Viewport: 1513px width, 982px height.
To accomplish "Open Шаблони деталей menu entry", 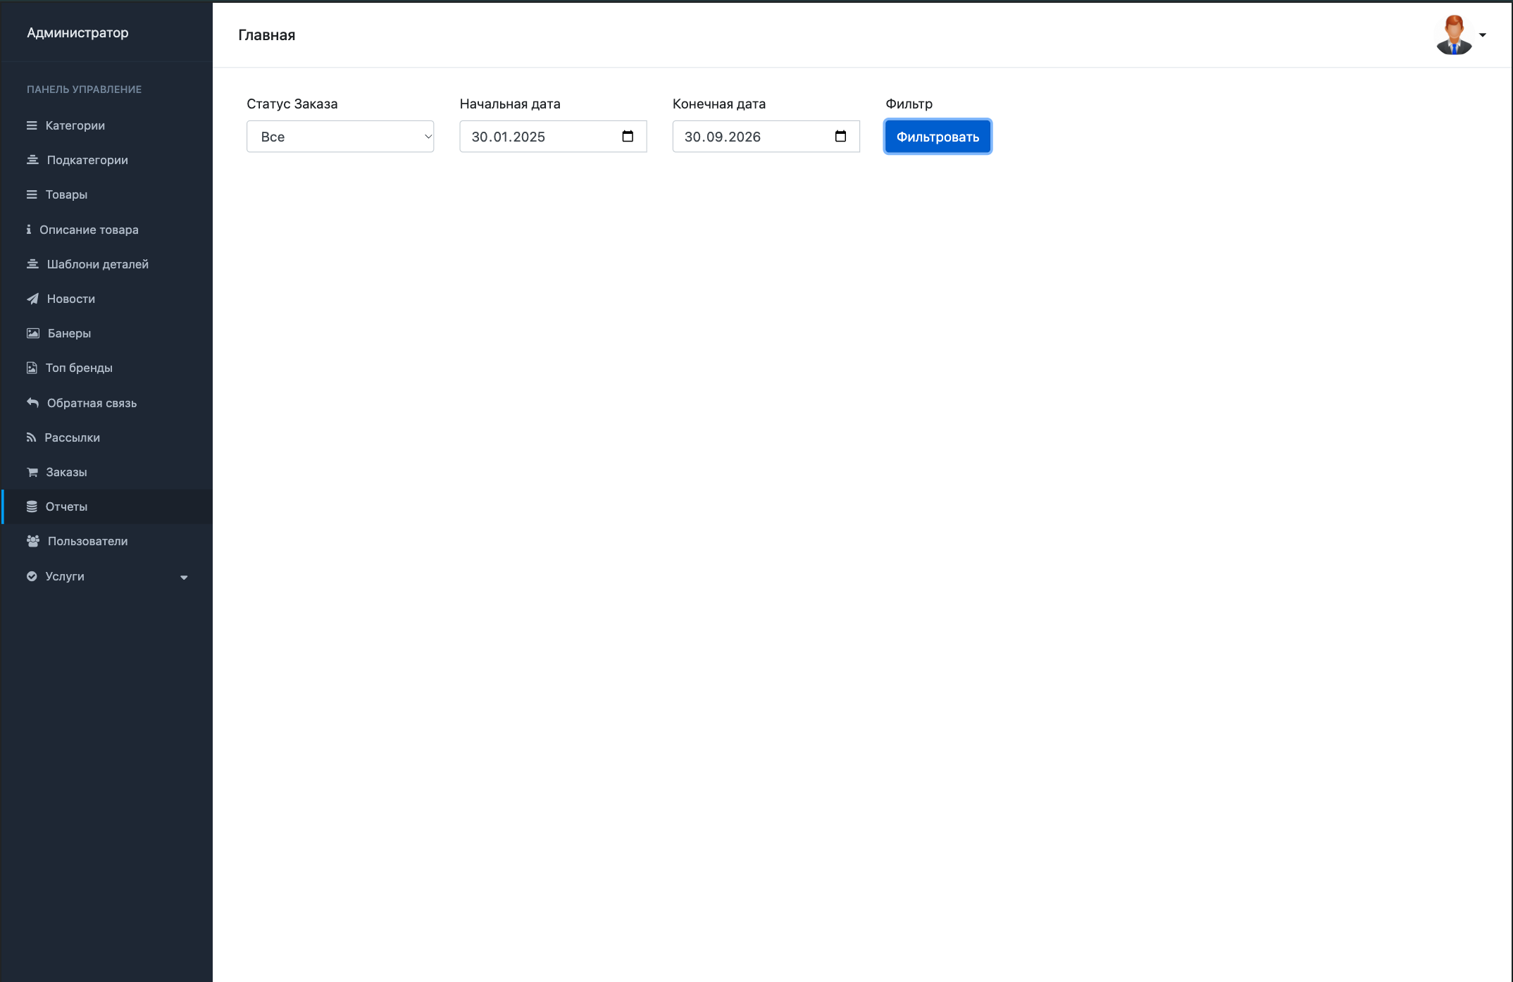I will [x=106, y=264].
